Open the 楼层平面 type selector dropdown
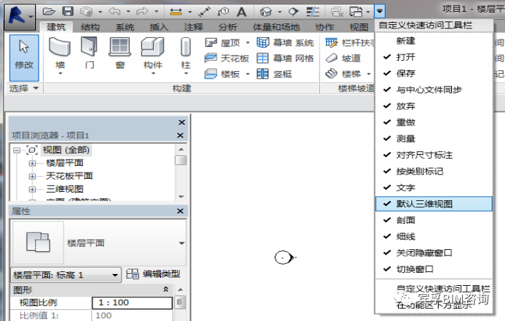The image size is (505, 321). pyautogui.click(x=181, y=243)
